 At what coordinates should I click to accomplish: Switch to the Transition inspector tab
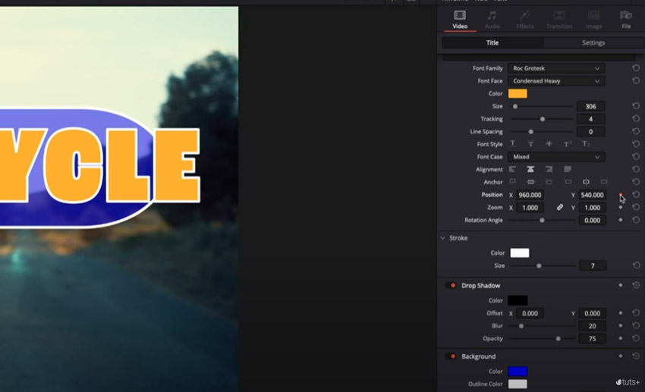[559, 20]
